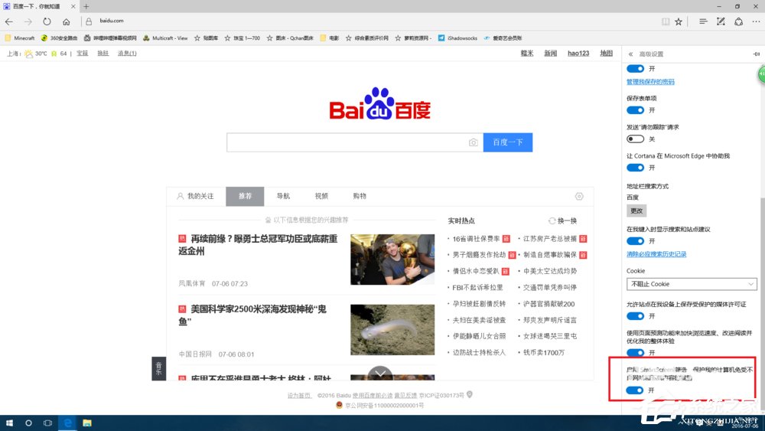The width and height of the screenshot is (765, 431).
Task: Click the camera image search icon
Action: pos(474,142)
